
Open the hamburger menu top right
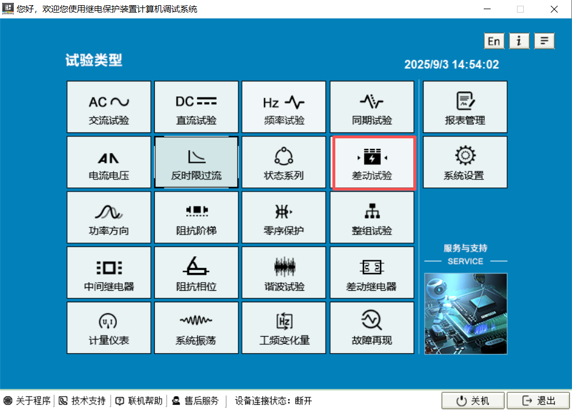[x=544, y=41]
